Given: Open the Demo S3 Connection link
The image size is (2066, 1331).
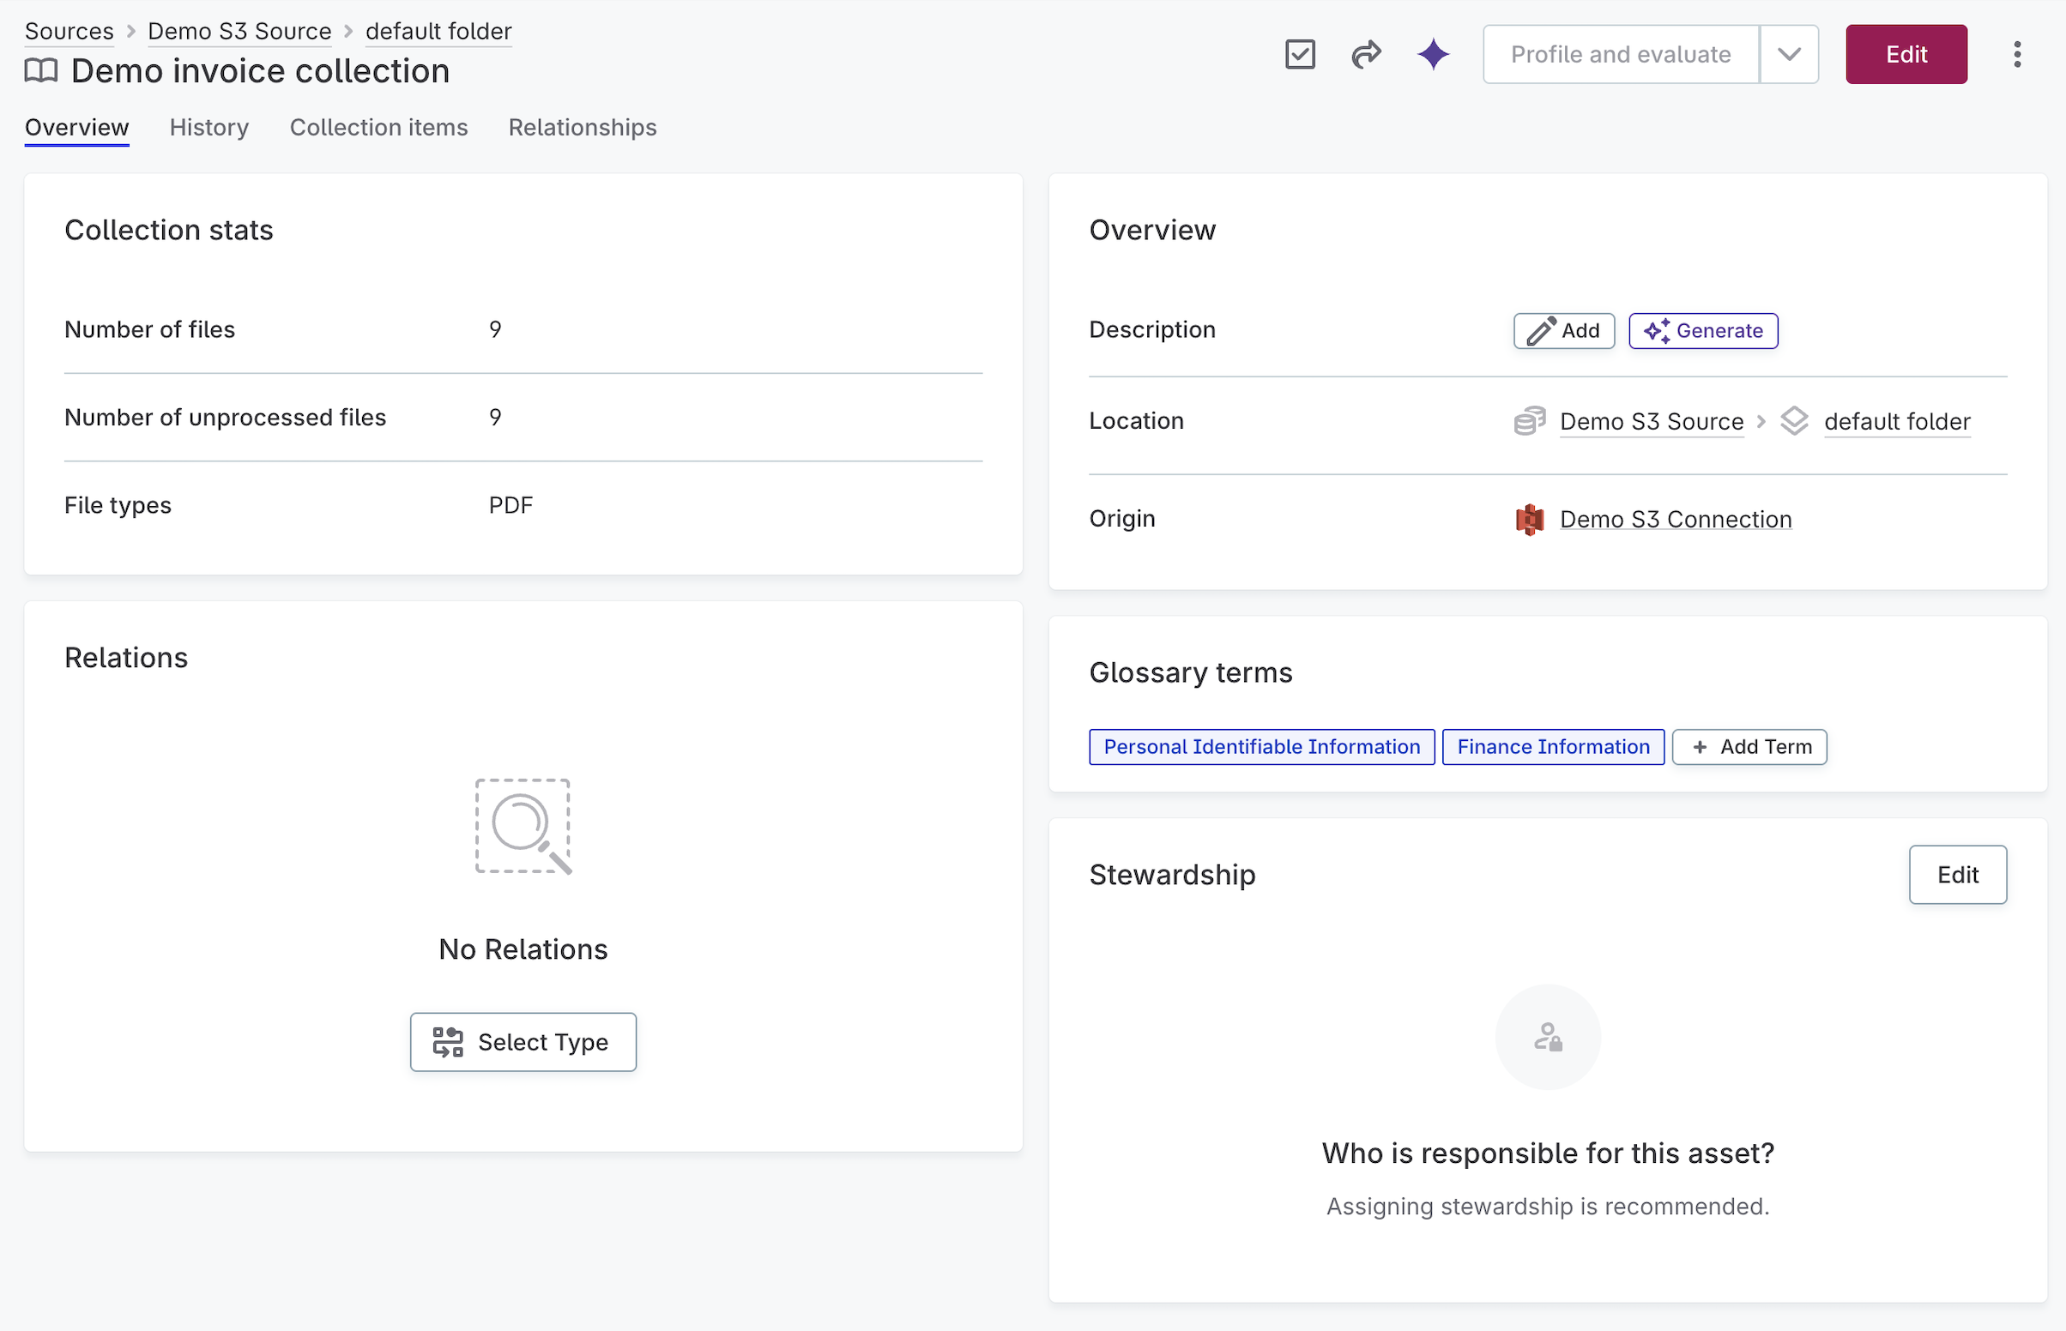Looking at the screenshot, I should tap(1675, 520).
